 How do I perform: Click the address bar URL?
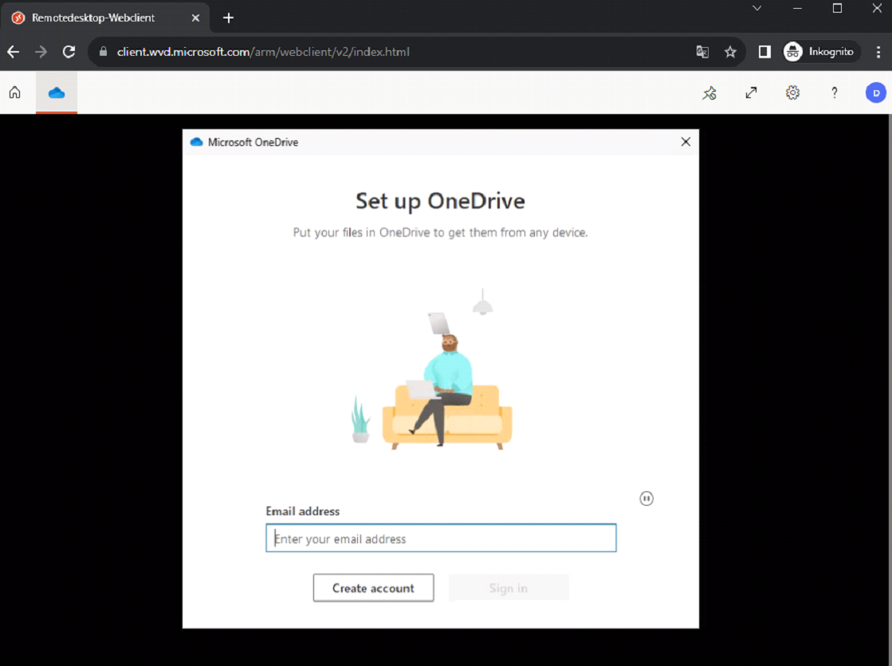click(x=263, y=52)
